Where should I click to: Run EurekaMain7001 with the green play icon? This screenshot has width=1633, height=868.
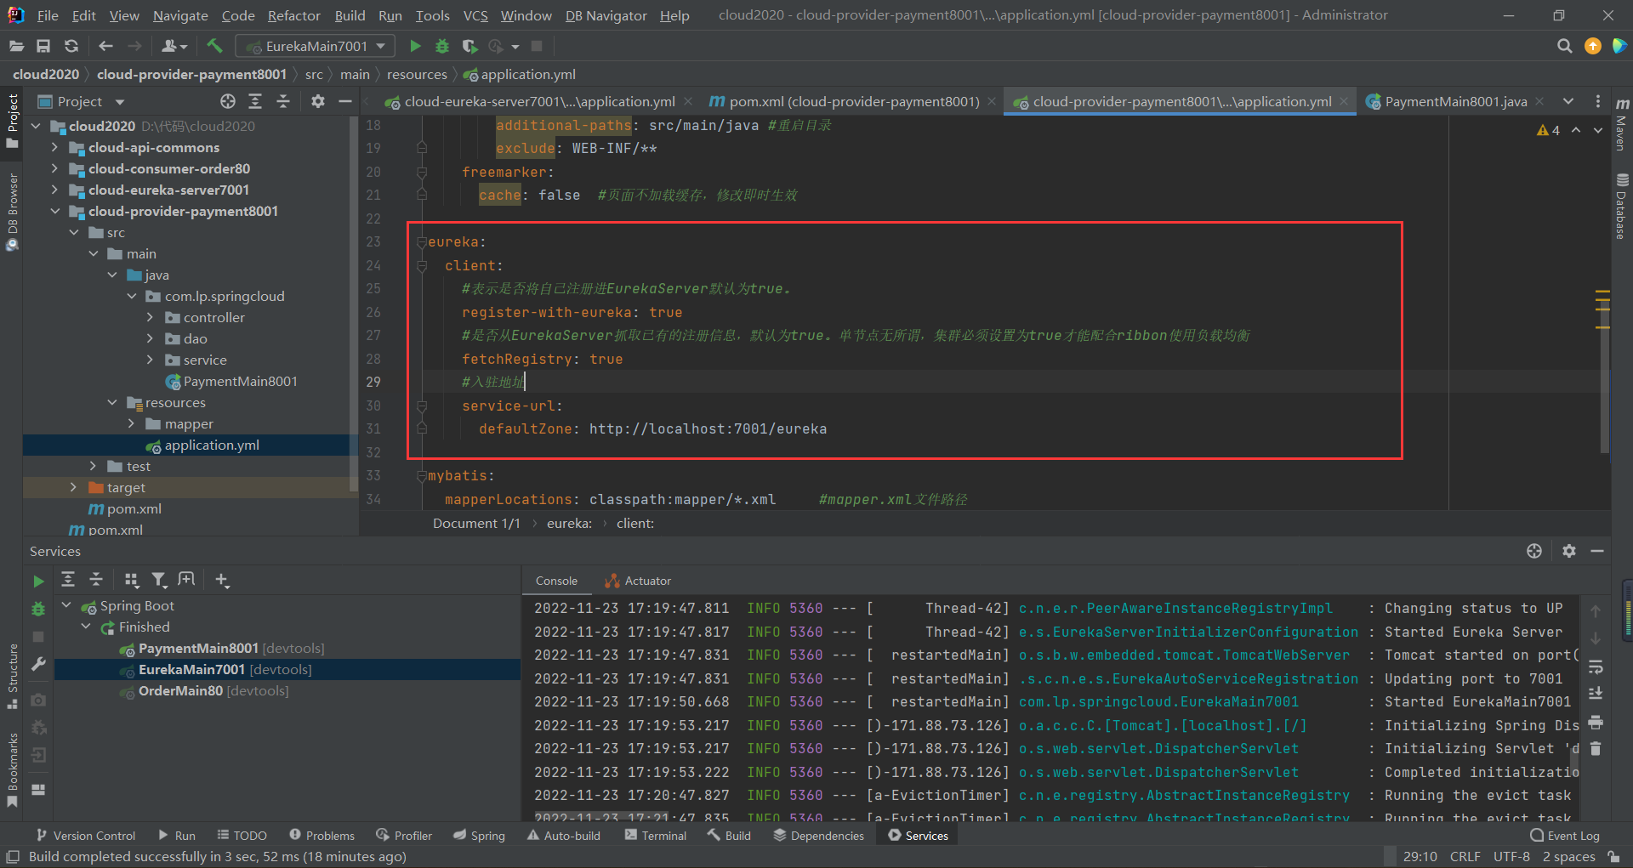click(x=415, y=46)
